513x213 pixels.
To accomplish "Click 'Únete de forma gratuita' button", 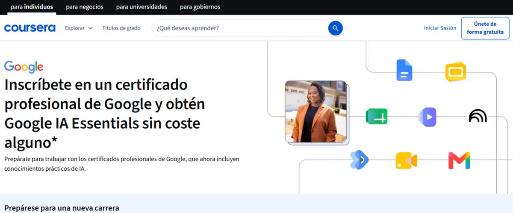I will [x=485, y=28].
